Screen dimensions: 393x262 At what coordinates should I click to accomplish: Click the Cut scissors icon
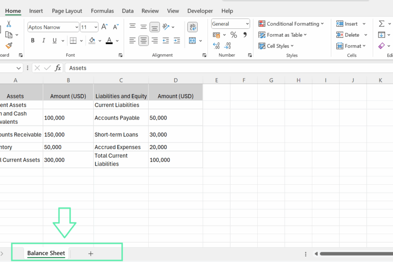(9, 24)
